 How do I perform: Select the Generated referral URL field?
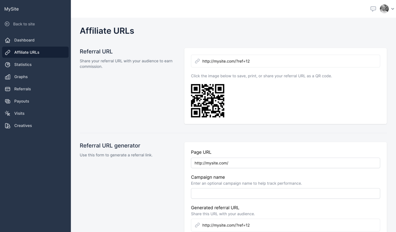tap(285, 225)
